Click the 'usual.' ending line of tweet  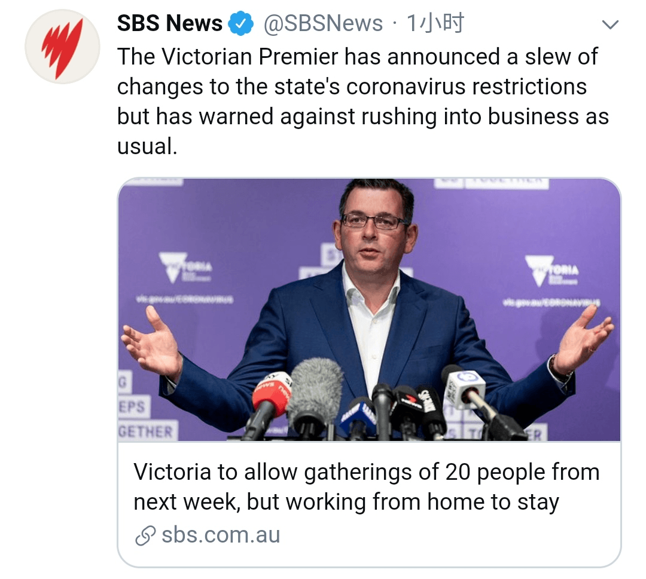pyautogui.click(x=147, y=146)
